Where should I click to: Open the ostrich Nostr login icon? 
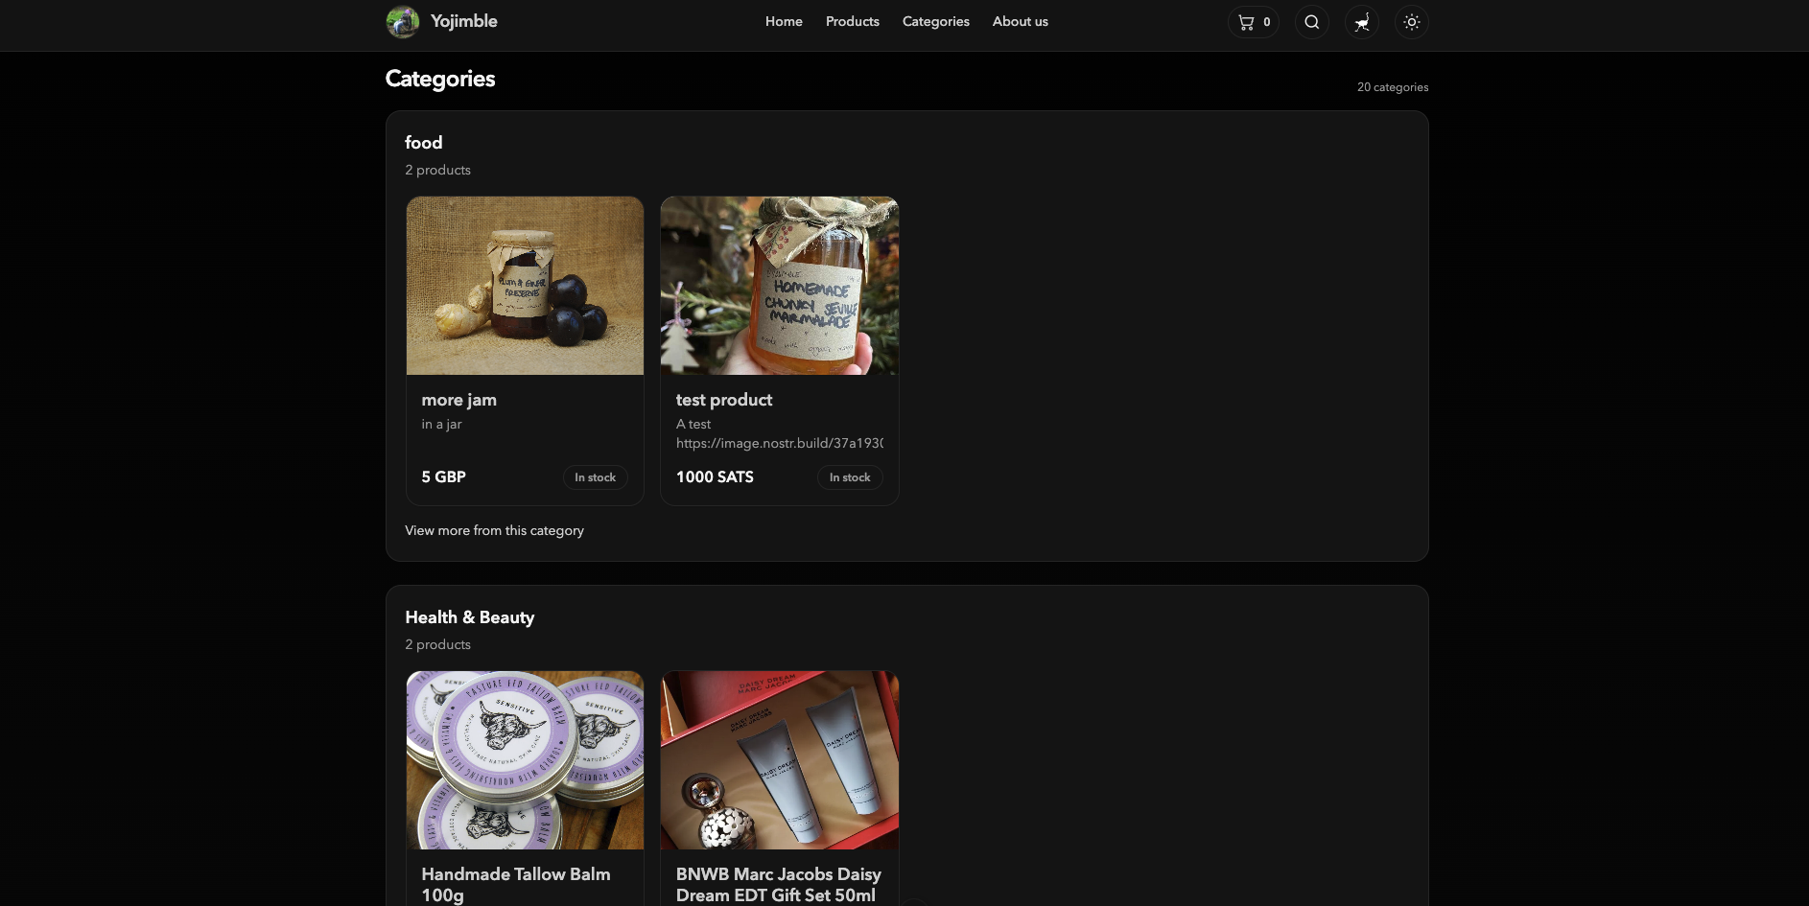click(x=1361, y=22)
